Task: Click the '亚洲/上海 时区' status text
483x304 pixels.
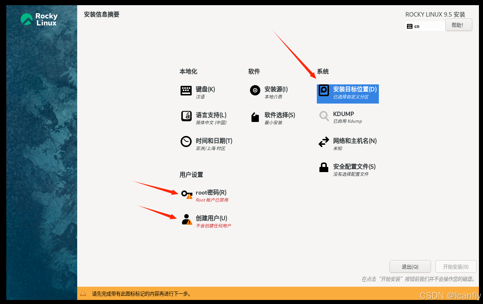Action: coord(210,148)
